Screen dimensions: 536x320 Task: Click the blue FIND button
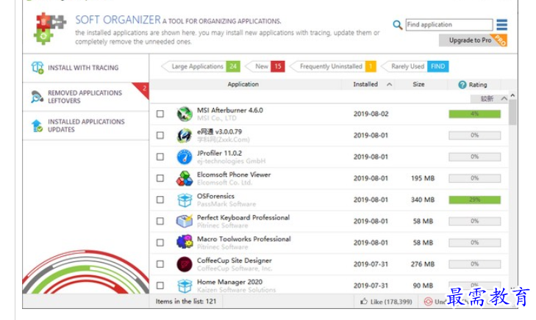tap(438, 67)
